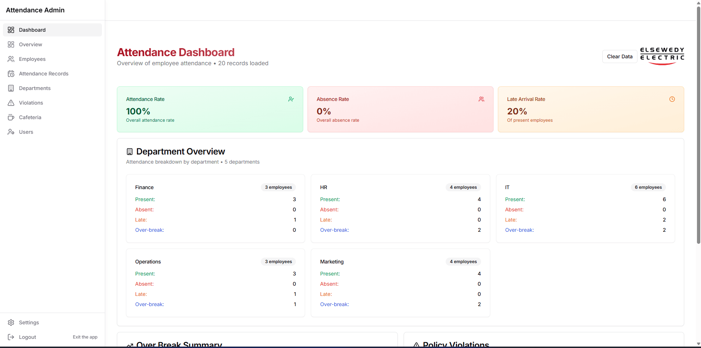The image size is (701, 348).
Task: Go to the Attendance Records page
Action: [43, 74]
